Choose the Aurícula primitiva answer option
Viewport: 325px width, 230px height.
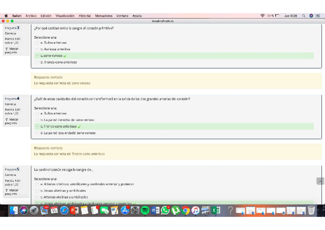(37, 50)
